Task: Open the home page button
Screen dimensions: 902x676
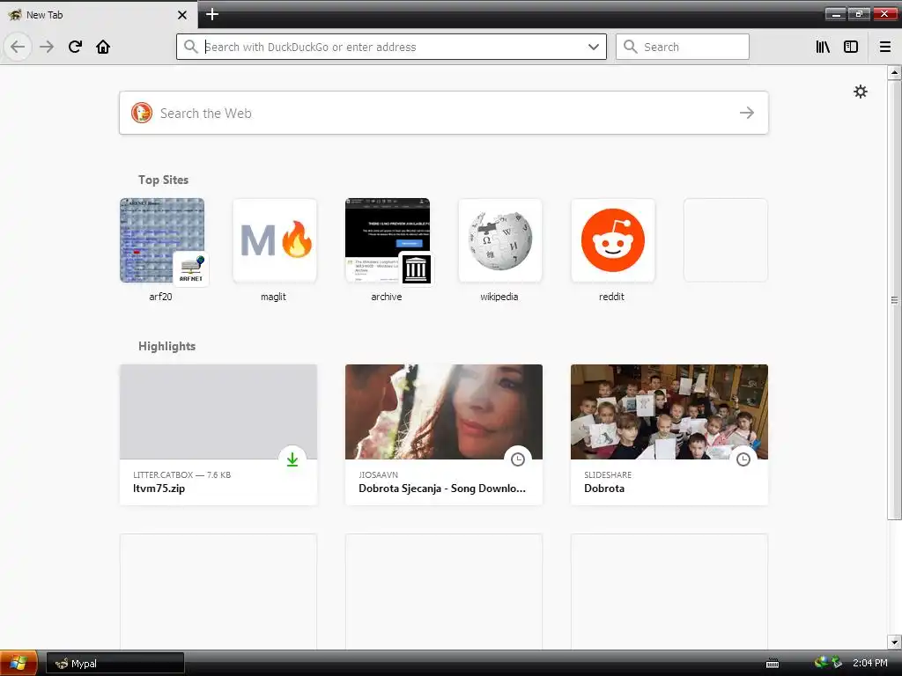Action: point(103,47)
